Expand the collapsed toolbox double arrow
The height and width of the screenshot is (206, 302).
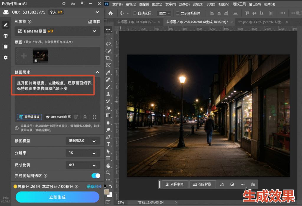point(105,20)
